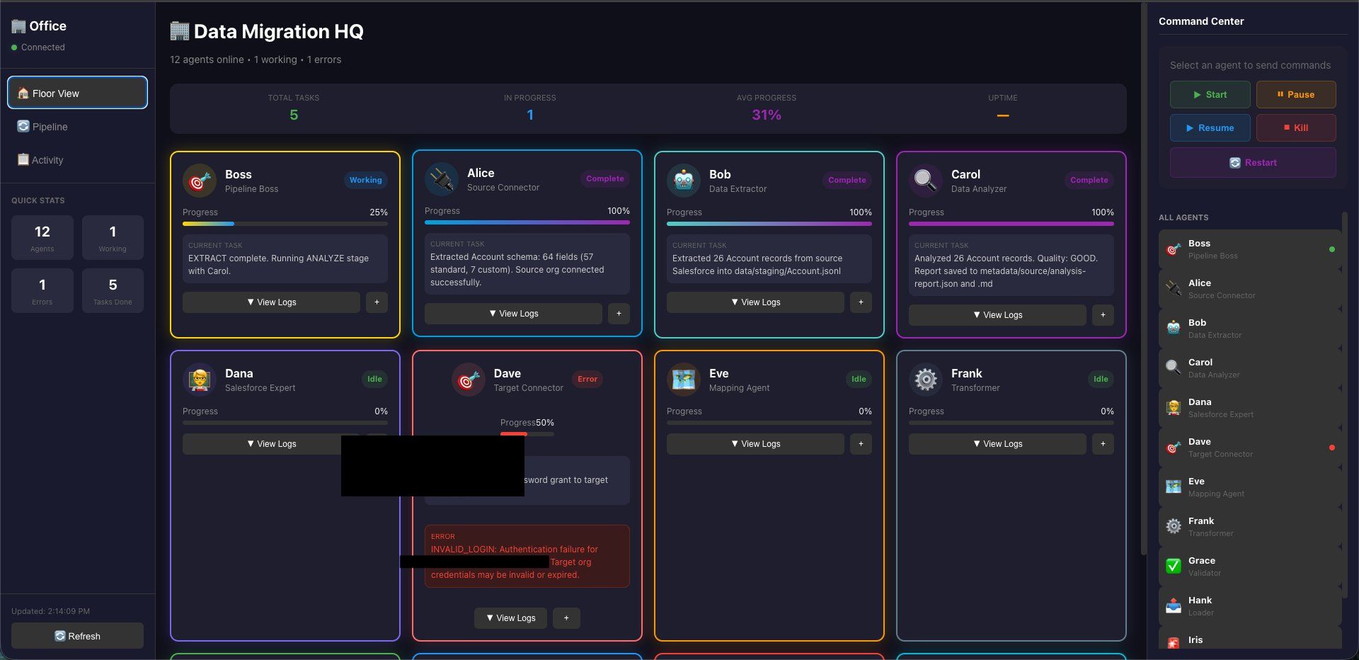This screenshot has width=1359, height=660.
Task: Click Dana's avatar icon on her card
Action: (x=200, y=380)
